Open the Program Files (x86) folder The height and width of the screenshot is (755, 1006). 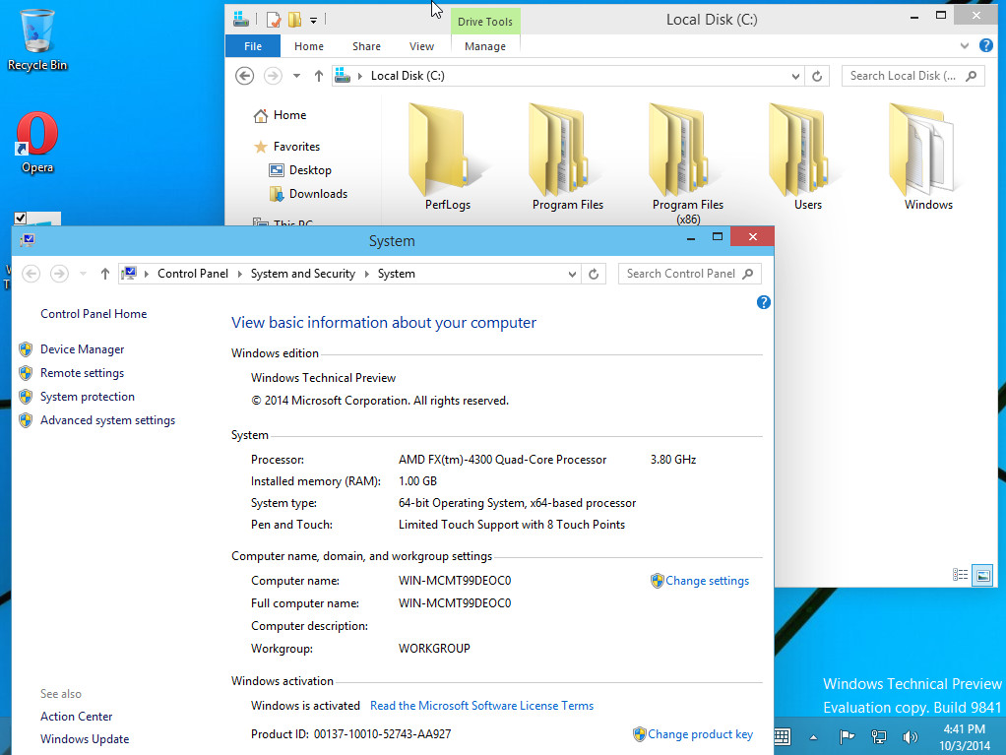click(x=687, y=163)
